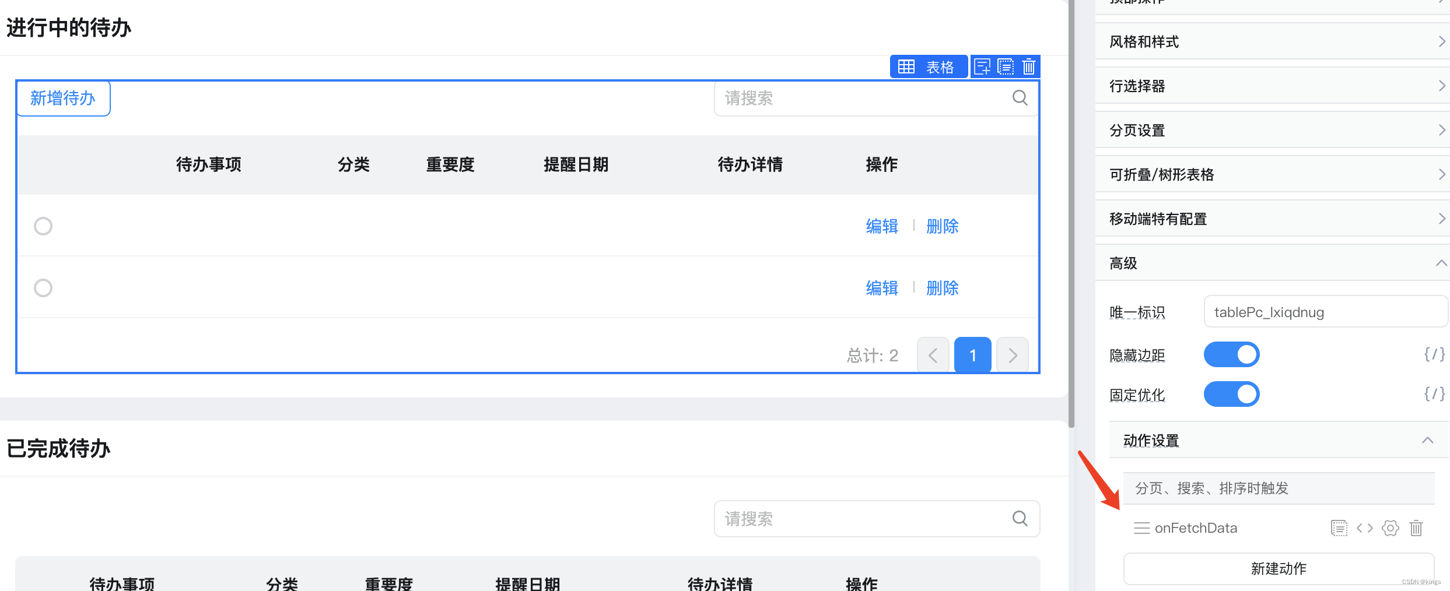Copy the onFetchData action
This screenshot has height=591, width=1450.
point(1339,528)
